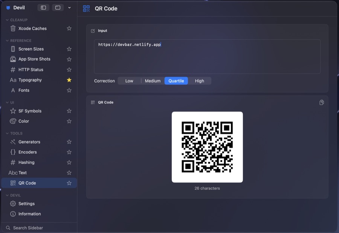
Task: Click the Hashing hash icon
Action: (x=13, y=162)
